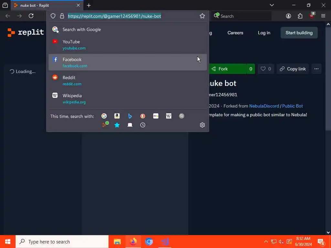Open Chrome from the taskbar
This screenshot has height=248, width=331.
click(x=149, y=242)
